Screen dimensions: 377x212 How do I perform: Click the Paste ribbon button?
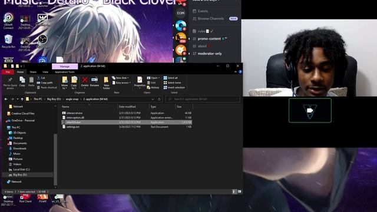coord(31,81)
